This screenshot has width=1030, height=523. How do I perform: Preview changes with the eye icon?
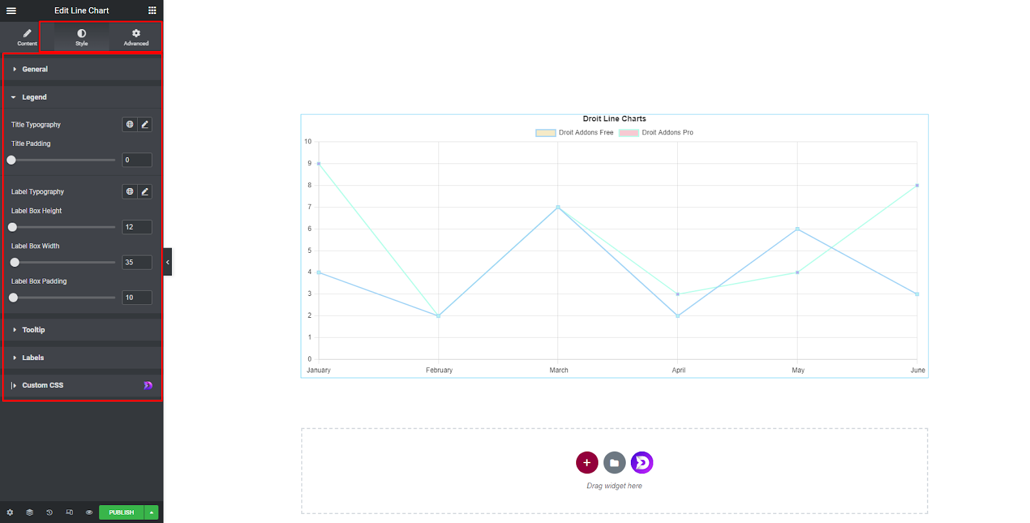click(89, 513)
